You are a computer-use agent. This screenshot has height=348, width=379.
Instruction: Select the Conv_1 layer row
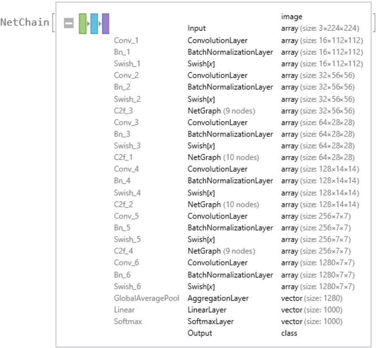tap(126, 40)
